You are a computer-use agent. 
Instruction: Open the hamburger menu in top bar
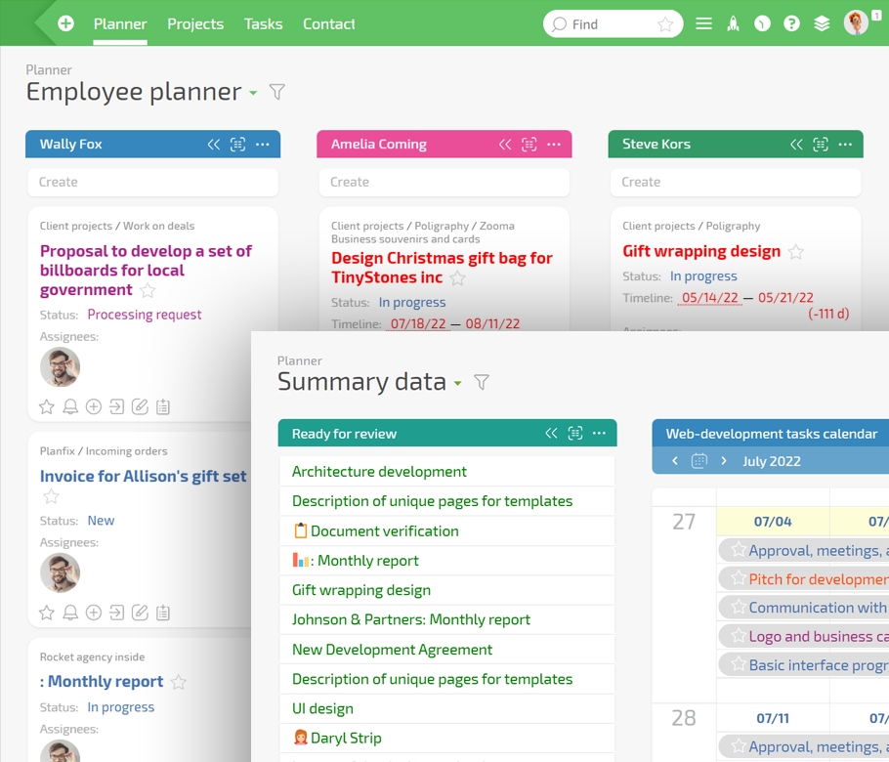coord(703,24)
